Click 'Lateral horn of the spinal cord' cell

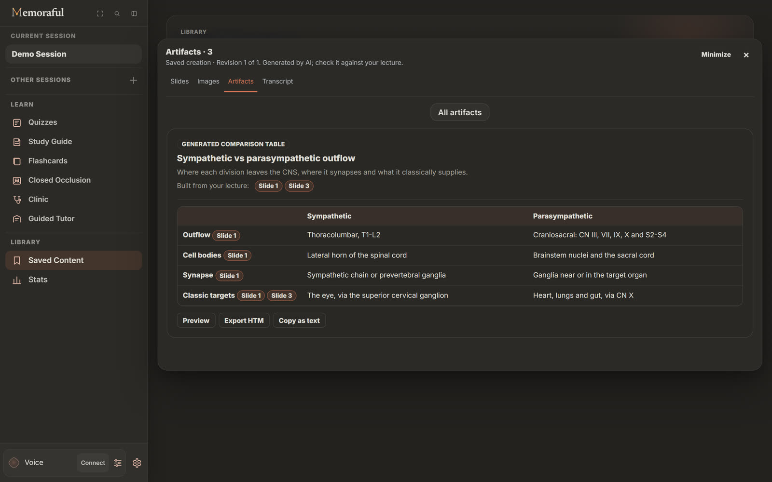pyautogui.click(x=357, y=255)
